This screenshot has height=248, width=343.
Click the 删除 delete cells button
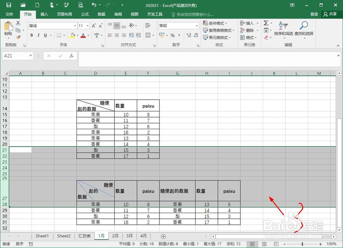click(x=247, y=30)
